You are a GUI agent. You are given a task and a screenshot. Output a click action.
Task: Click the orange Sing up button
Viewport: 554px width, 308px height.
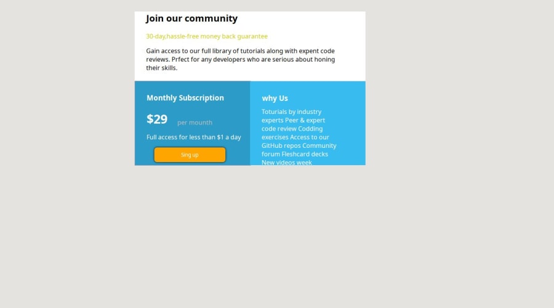190,155
